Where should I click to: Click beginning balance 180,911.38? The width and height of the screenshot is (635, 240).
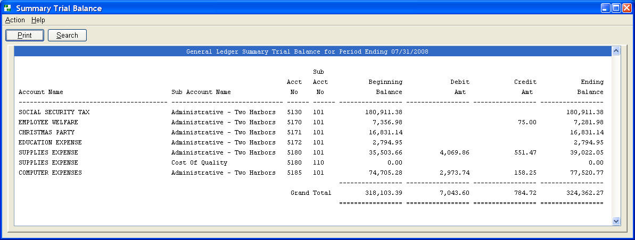(384, 113)
